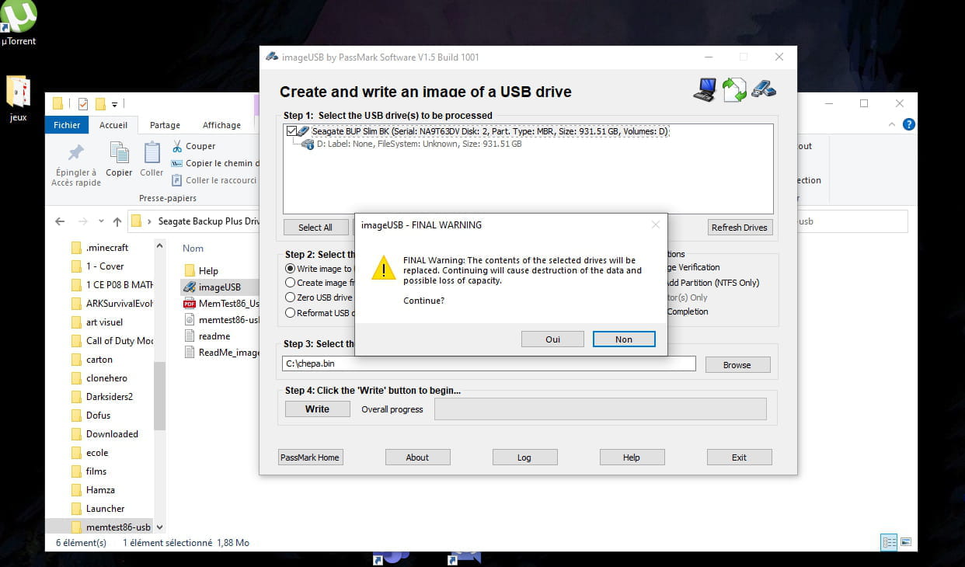Click the navigation pane scroll-down arrow
Image resolution: width=965 pixels, height=567 pixels.
coord(159,527)
